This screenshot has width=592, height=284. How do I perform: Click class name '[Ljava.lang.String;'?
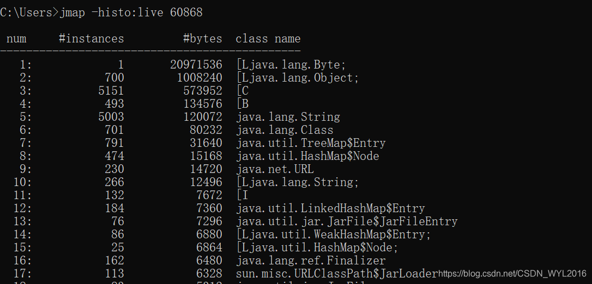pyautogui.click(x=298, y=182)
